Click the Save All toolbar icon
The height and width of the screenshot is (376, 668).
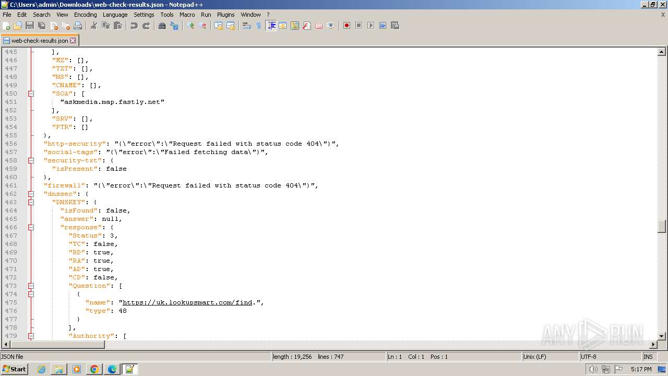[x=42, y=26]
